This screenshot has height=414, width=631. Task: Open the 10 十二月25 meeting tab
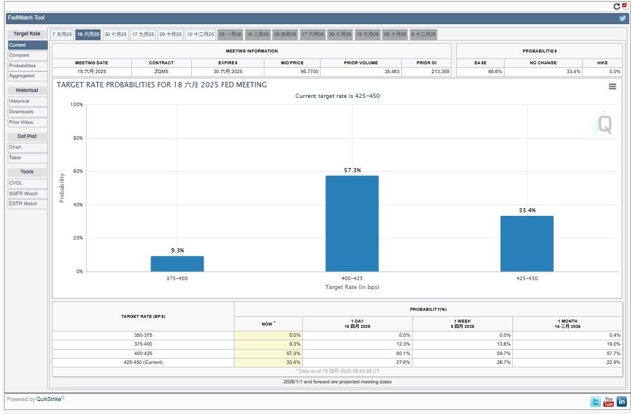[x=201, y=34]
